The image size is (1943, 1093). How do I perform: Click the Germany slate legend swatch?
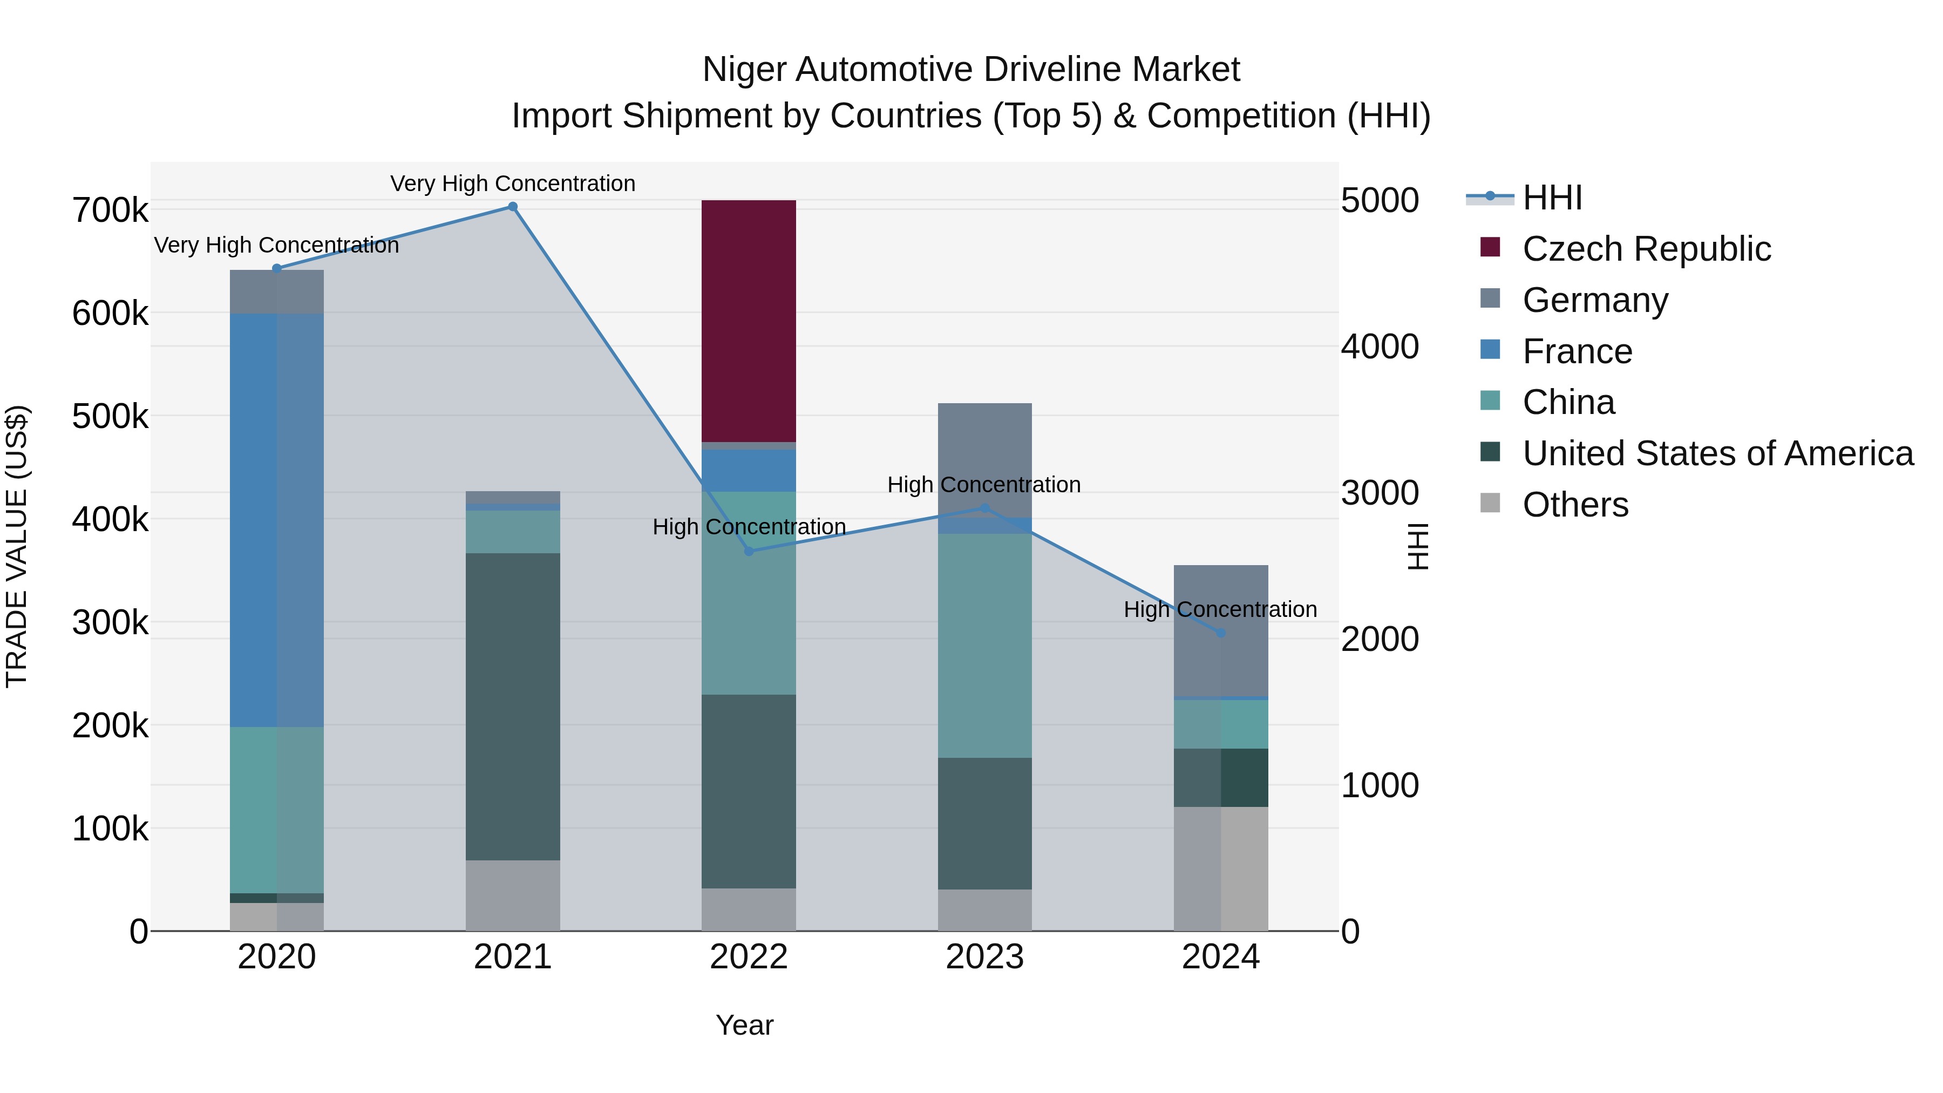(x=1490, y=298)
